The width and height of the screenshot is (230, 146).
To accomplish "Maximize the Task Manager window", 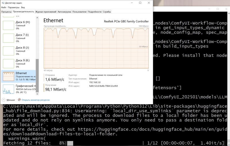I will [x=140, y=3].
